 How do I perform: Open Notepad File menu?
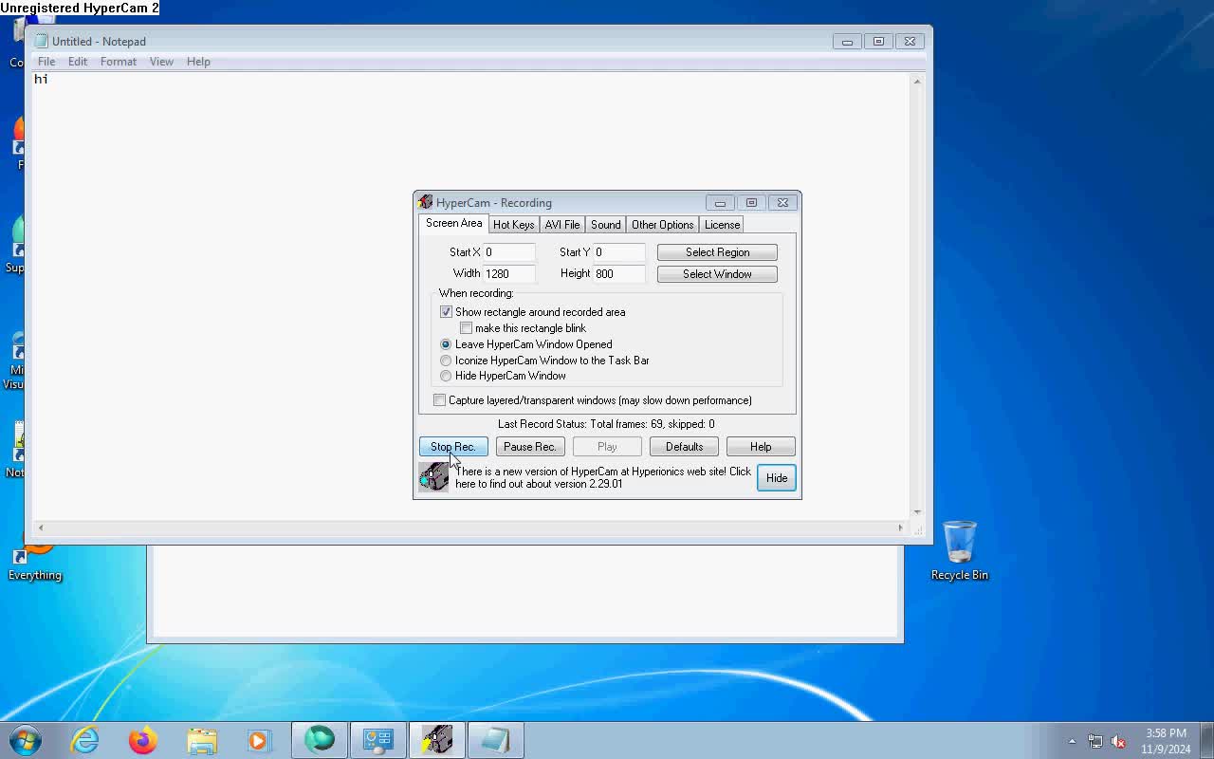46,62
